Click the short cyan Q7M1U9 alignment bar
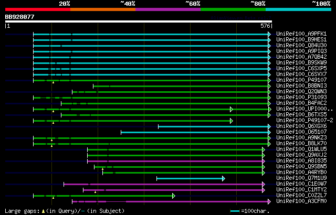 [x=190, y=179]
